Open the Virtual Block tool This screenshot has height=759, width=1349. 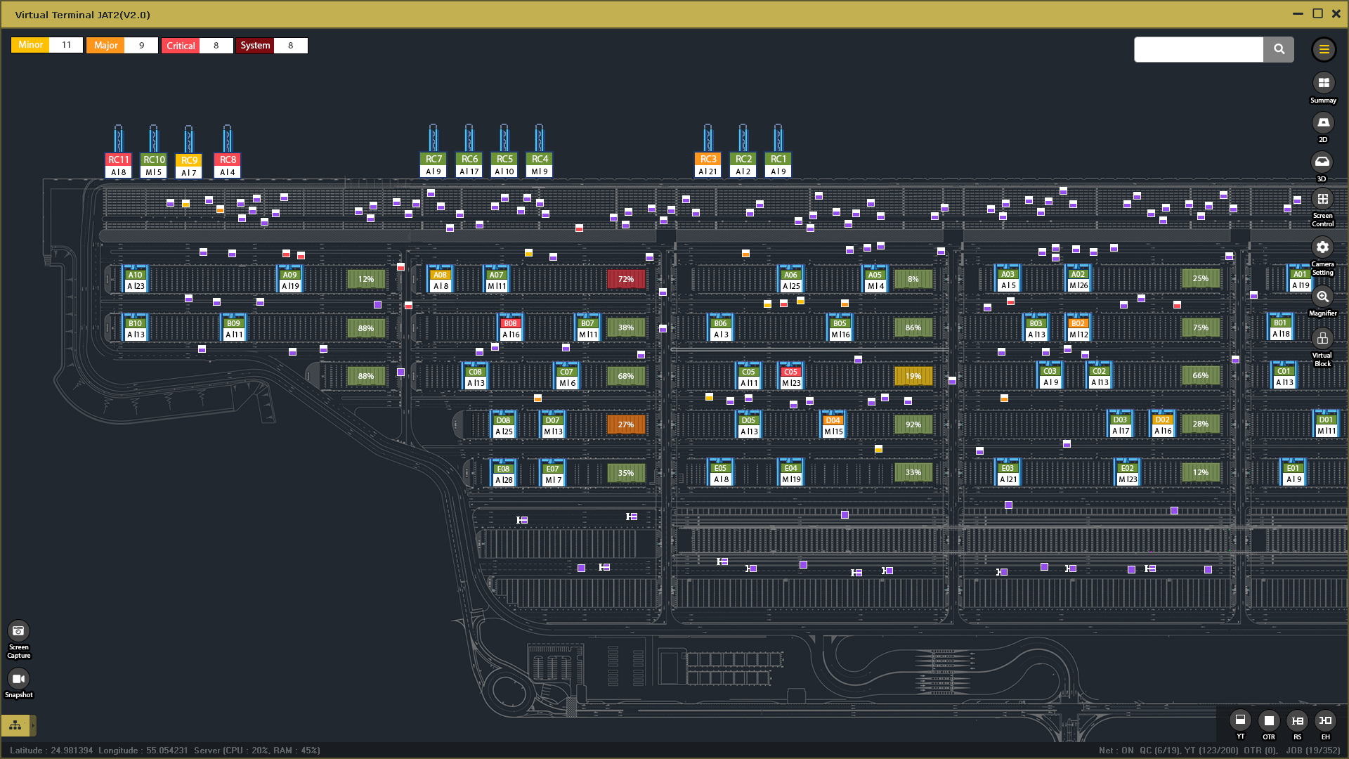click(x=1322, y=339)
